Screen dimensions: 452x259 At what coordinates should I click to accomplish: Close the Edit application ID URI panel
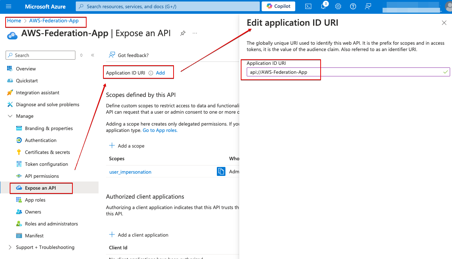point(444,23)
